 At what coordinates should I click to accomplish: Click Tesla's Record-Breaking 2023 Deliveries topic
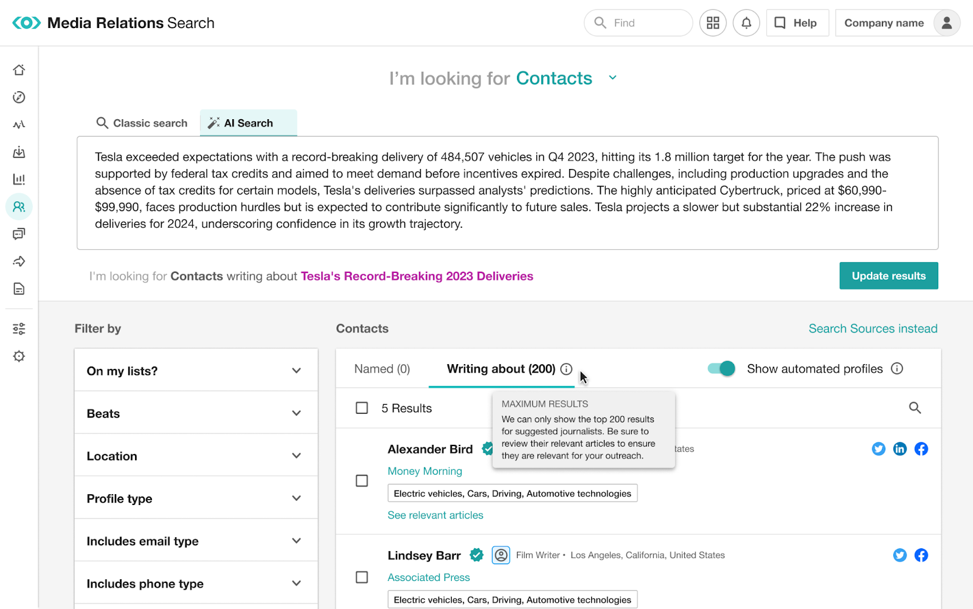point(417,276)
